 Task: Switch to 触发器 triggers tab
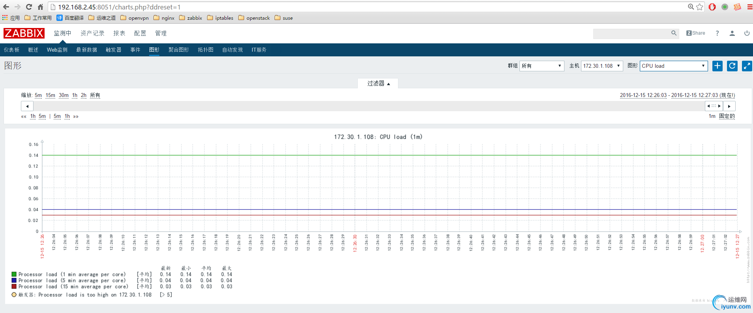coord(114,50)
